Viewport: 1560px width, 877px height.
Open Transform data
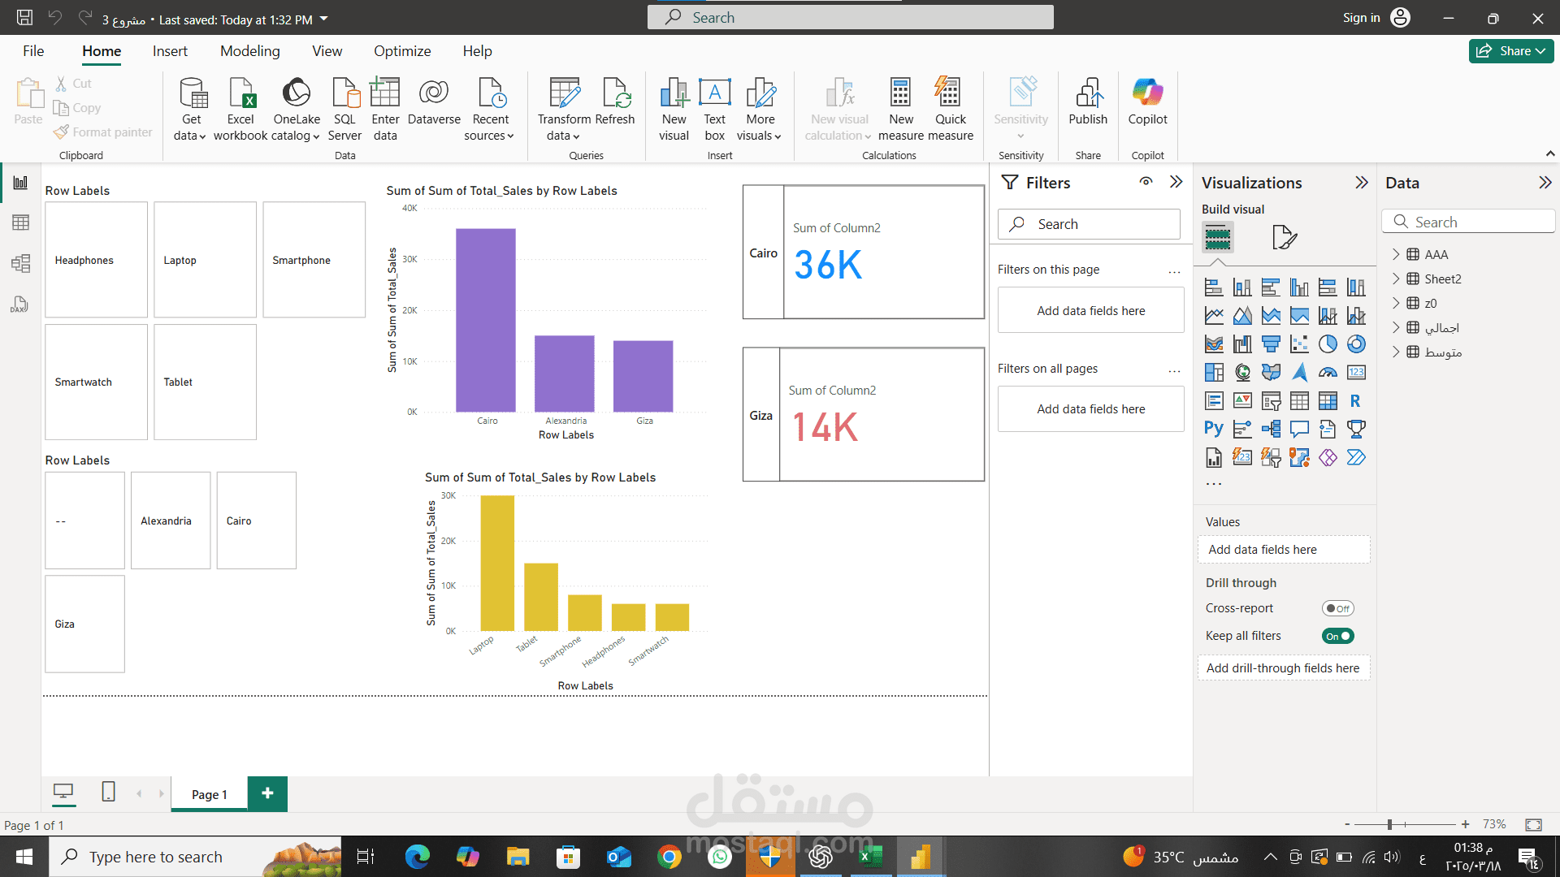(x=564, y=110)
